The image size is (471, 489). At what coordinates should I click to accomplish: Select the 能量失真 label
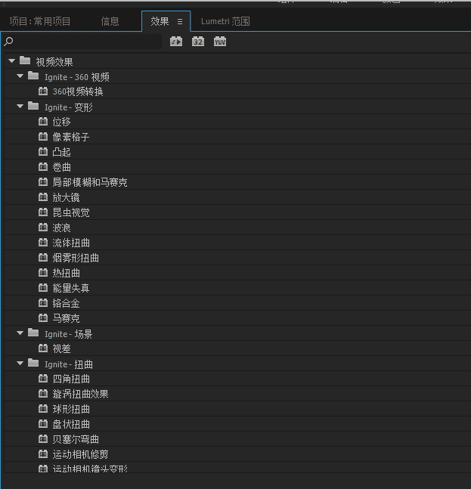pos(71,288)
